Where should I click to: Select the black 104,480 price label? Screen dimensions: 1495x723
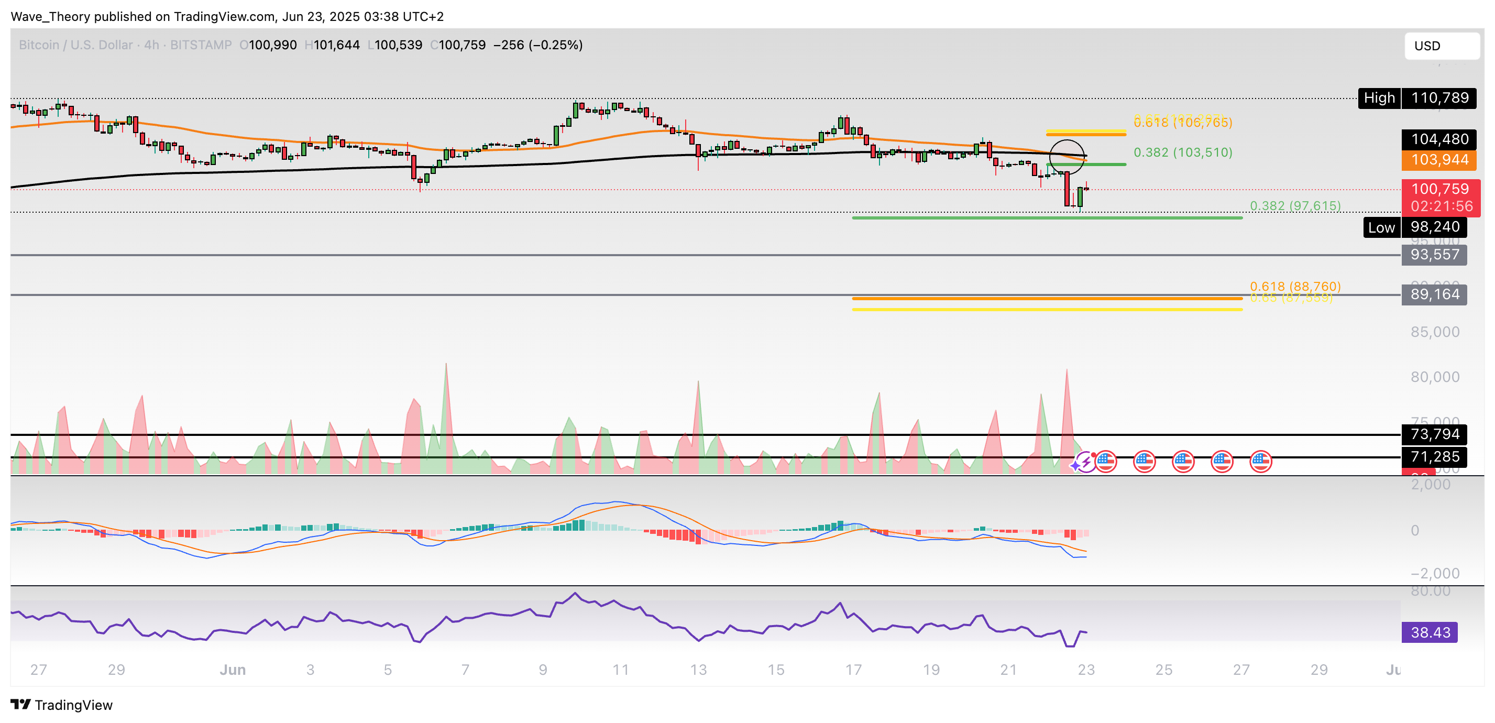click(1439, 139)
